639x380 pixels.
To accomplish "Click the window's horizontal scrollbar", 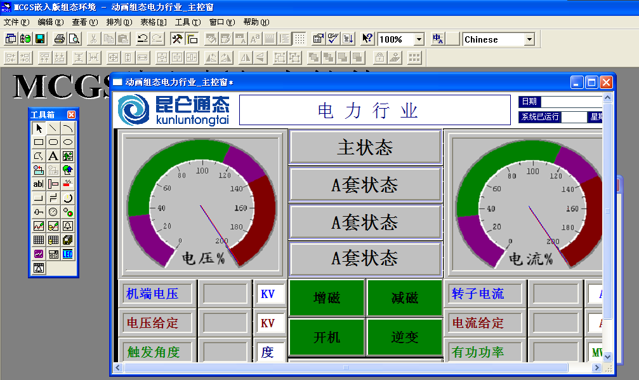I will [x=343, y=368].
